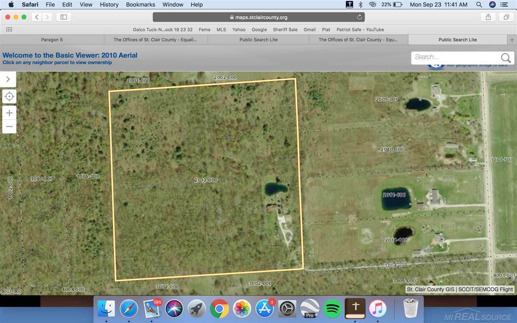Screen dimensions: 517x323
Task: Click neighbor parcel 1001-500
Action: 502,160
